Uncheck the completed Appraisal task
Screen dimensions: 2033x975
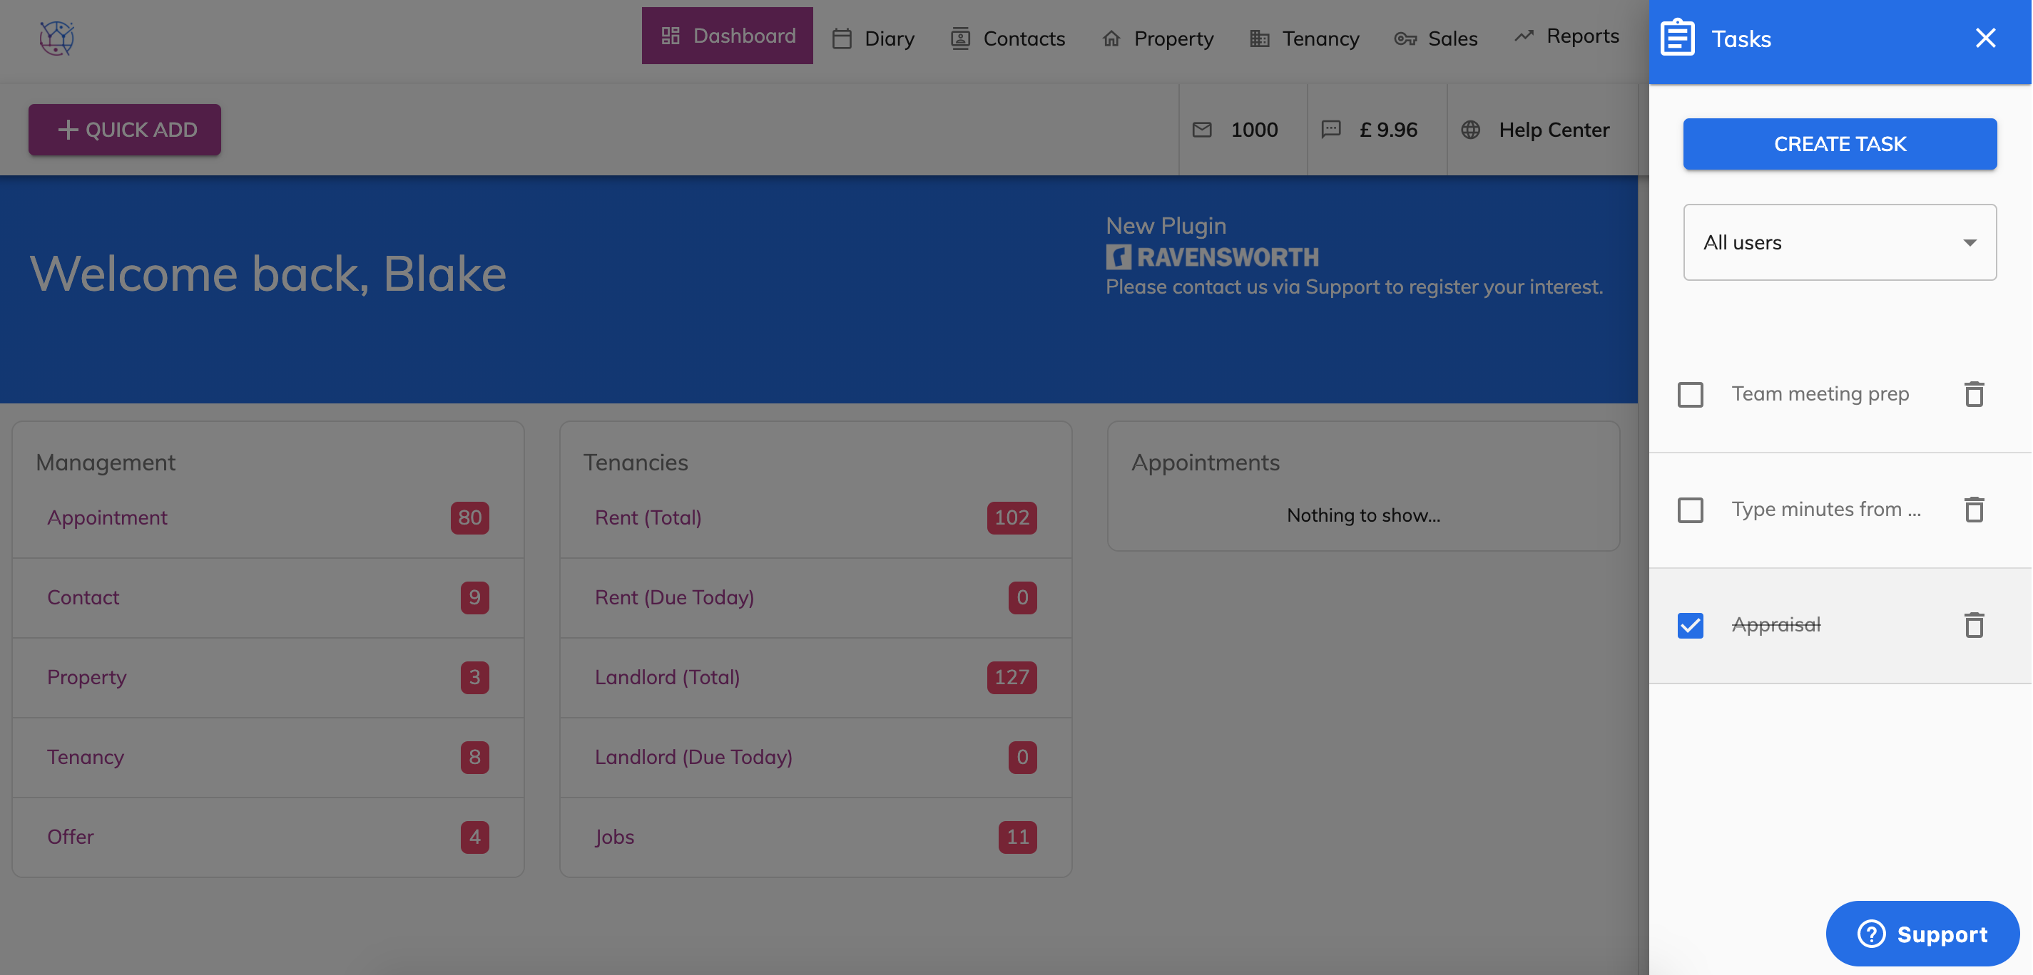pyautogui.click(x=1690, y=625)
